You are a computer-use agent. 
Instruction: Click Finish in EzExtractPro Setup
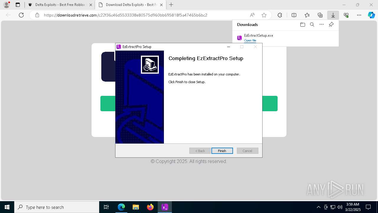point(222,151)
